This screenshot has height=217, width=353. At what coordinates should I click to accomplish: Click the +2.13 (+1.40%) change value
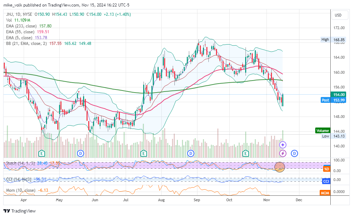[x=117, y=14]
